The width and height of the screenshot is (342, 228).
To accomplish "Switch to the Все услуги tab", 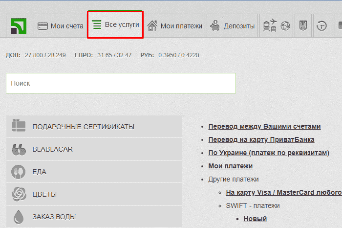I will (115, 24).
